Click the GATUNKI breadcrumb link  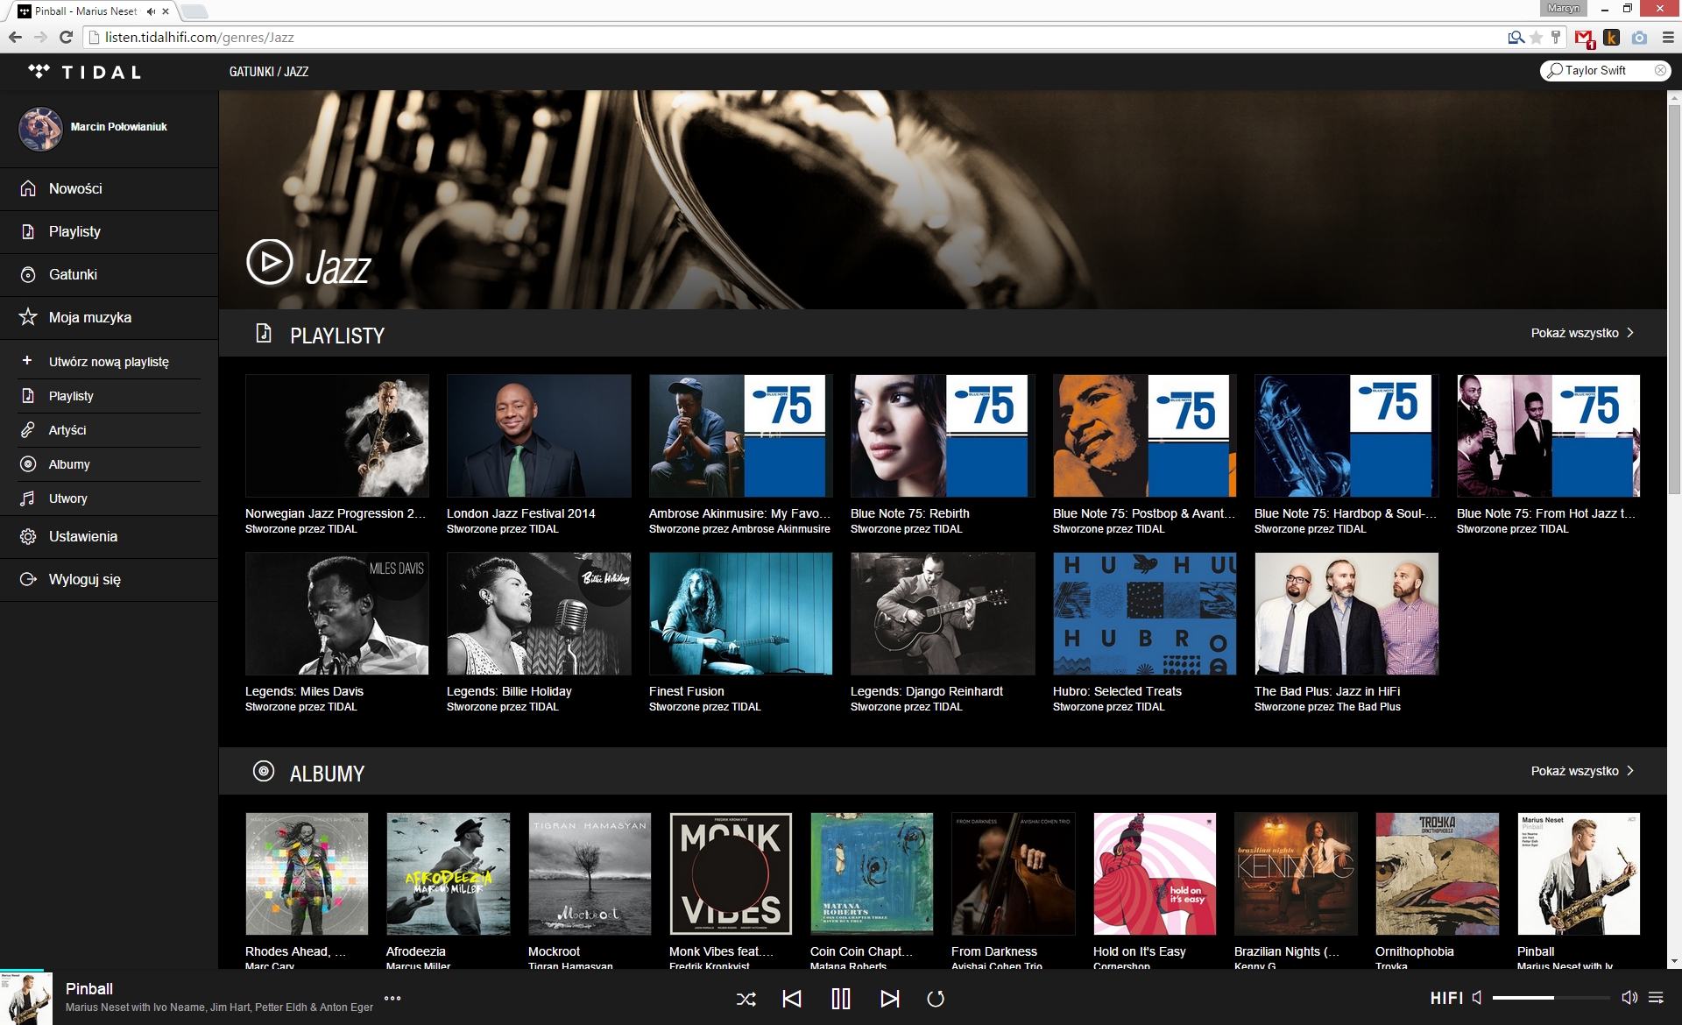click(x=251, y=72)
